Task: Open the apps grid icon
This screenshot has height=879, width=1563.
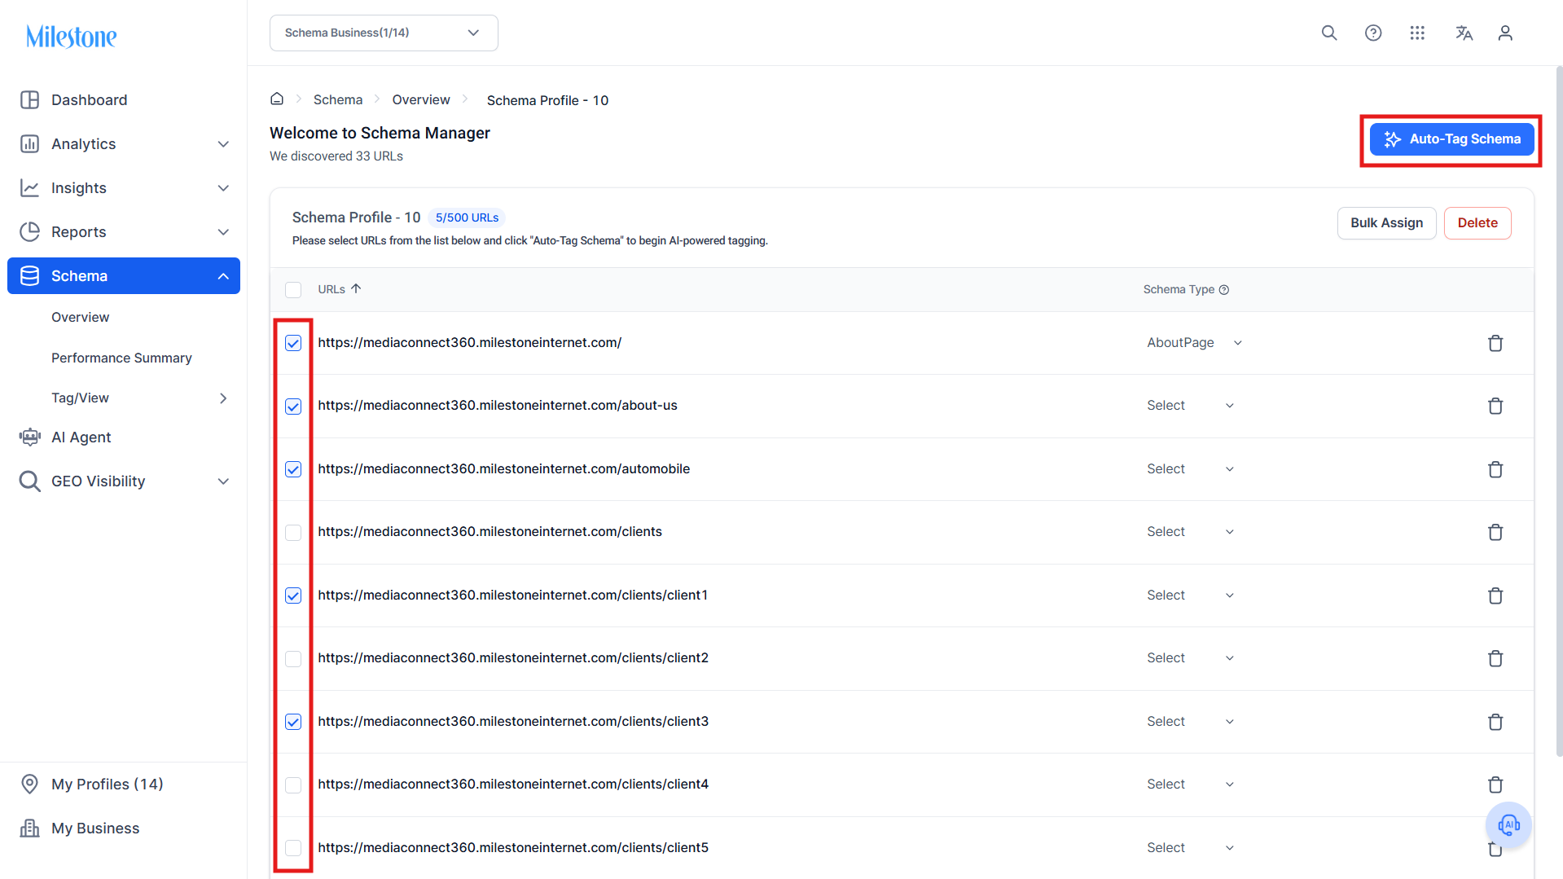Action: tap(1417, 33)
